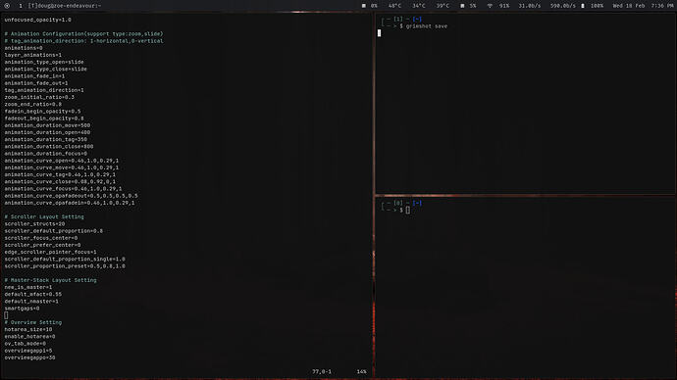Screen dimensions: 677x380
Task: Click the line fadeout_begin_opacity=0.8
Action: 44,119
